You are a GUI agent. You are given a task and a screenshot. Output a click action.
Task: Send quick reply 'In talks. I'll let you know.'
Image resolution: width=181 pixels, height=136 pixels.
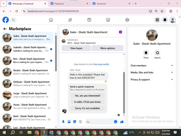[x=88, y=102]
